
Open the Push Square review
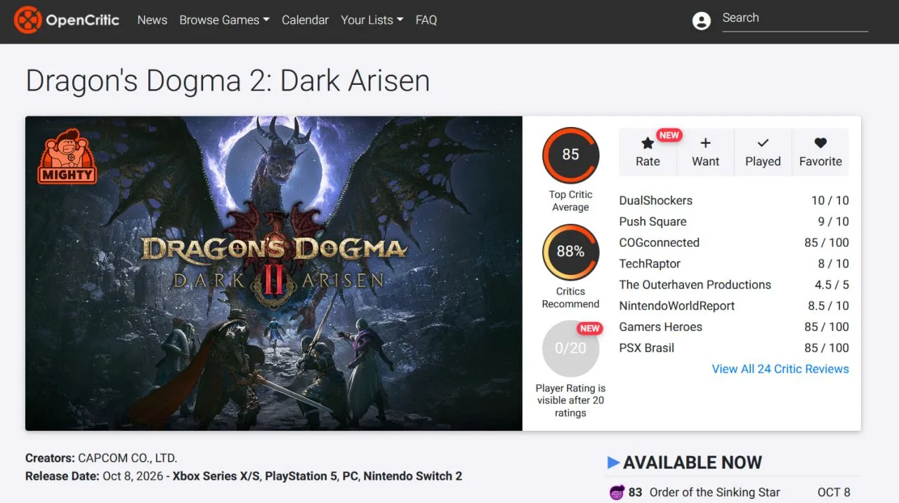point(652,222)
